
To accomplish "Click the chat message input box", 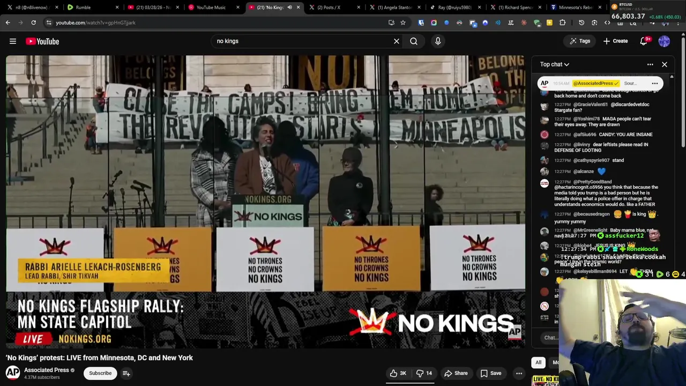I will point(550,338).
